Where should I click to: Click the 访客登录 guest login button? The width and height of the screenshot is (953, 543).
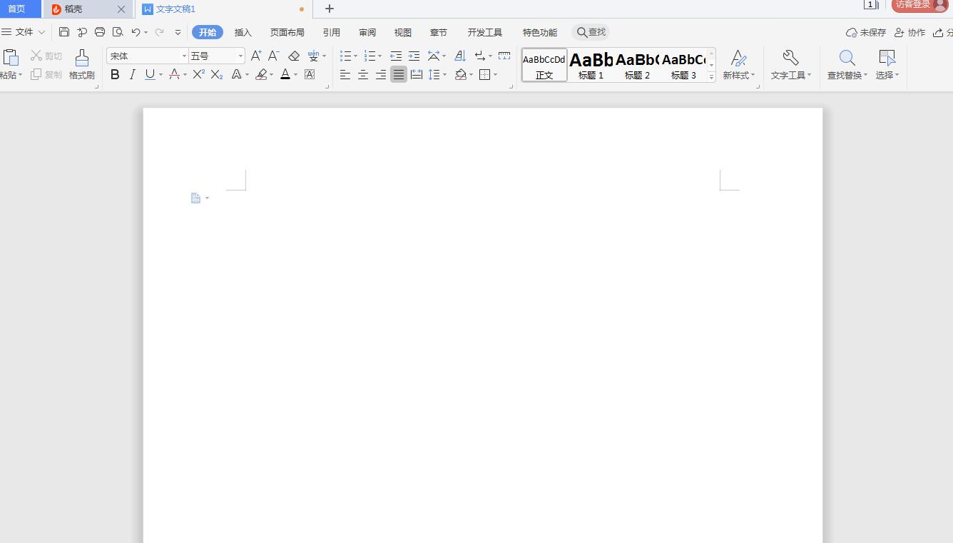tap(919, 5)
